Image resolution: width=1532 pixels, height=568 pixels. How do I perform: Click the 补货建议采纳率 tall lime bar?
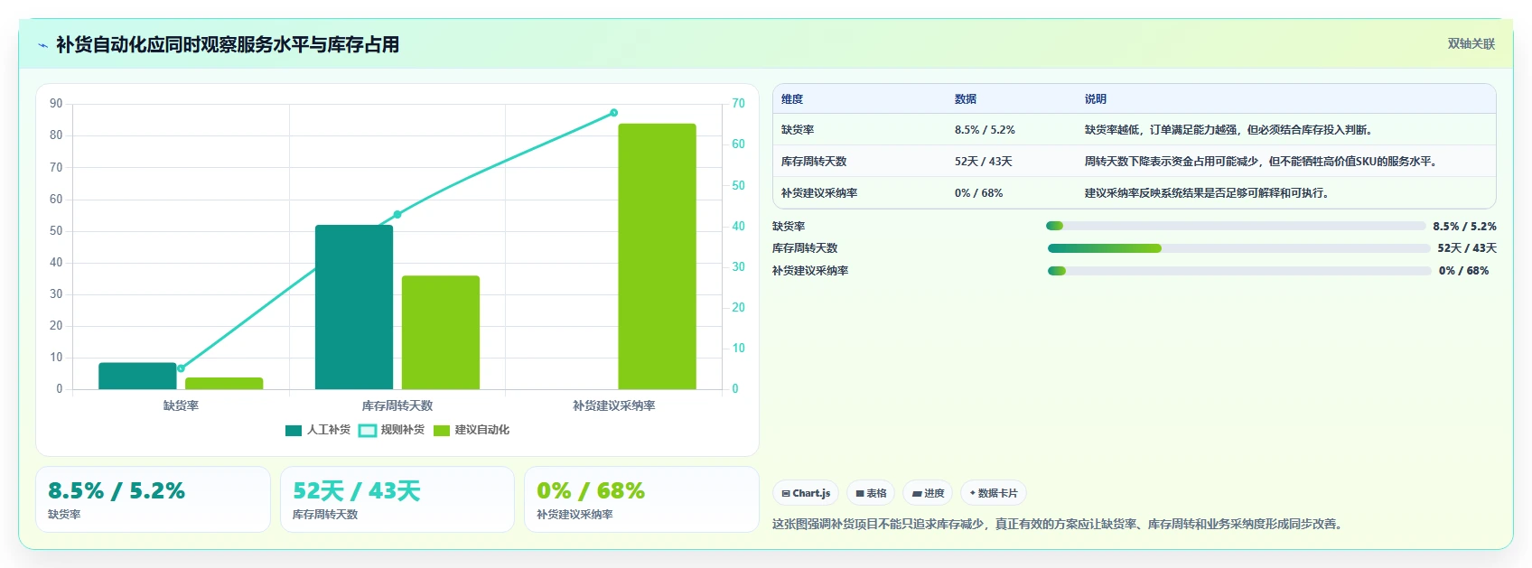pyautogui.click(x=657, y=256)
